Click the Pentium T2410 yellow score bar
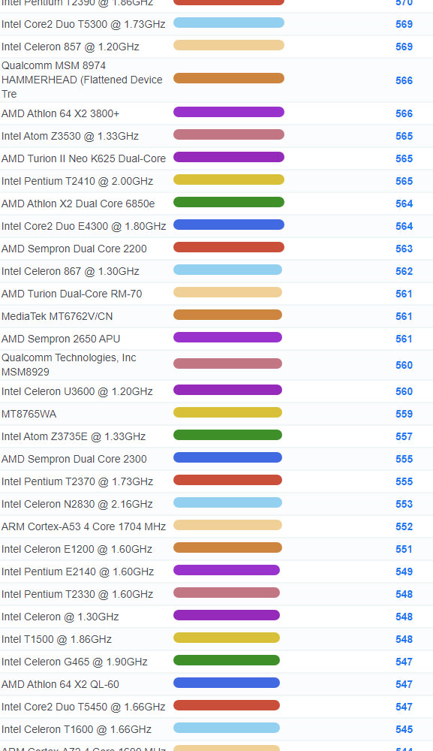The height and width of the screenshot is (751, 433). pos(229,179)
